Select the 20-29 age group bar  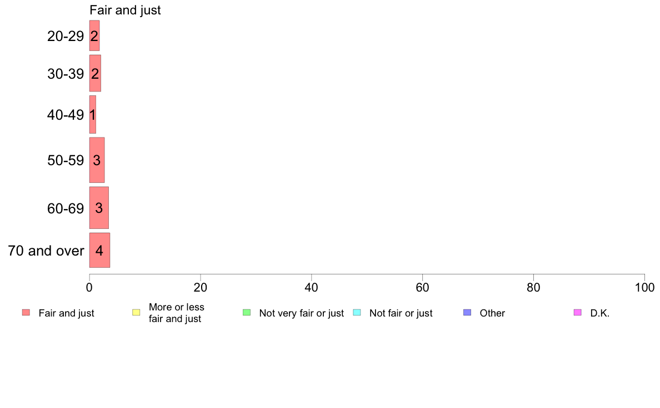[x=94, y=35]
